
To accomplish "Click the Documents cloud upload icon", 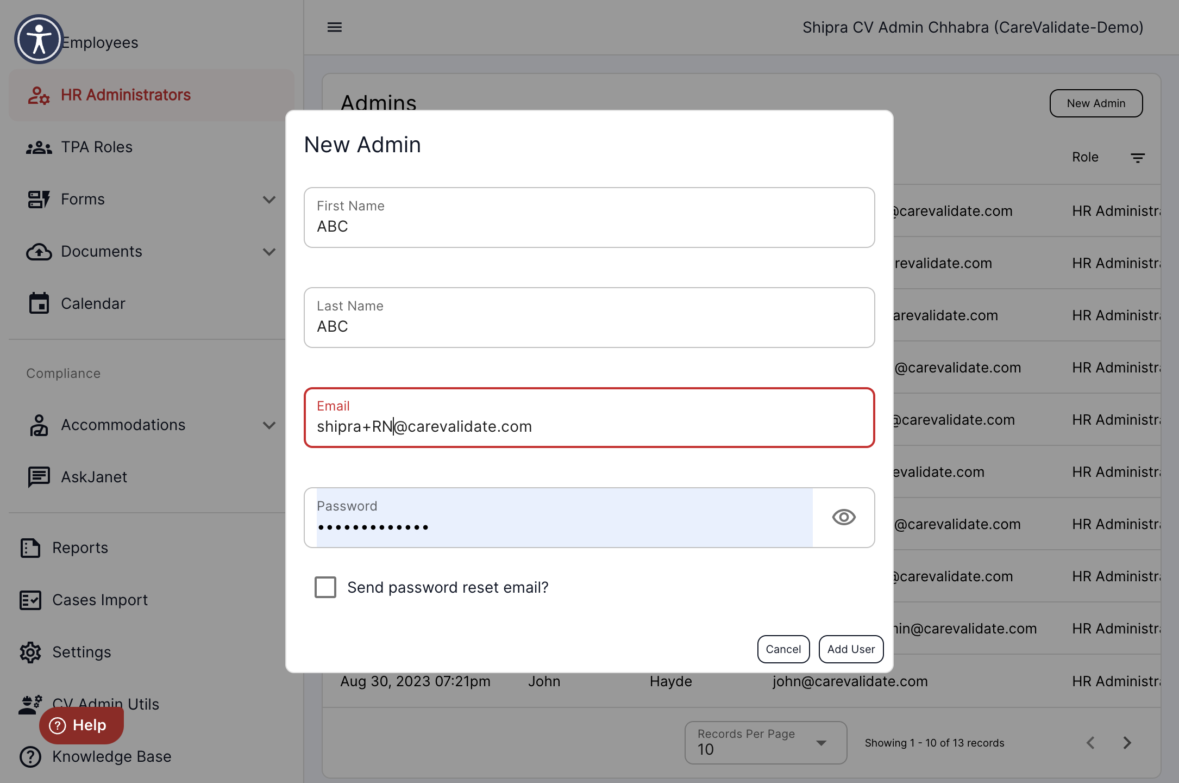I will point(39,252).
